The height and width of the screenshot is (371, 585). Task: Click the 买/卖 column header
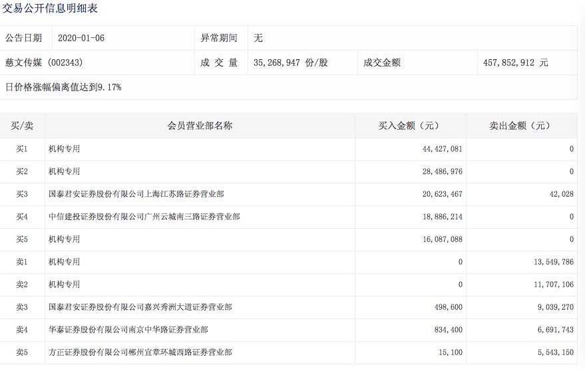22,126
